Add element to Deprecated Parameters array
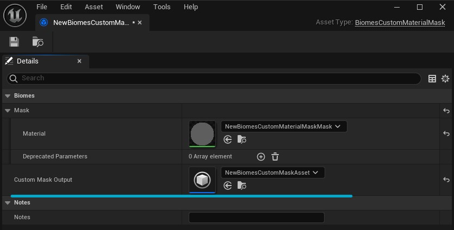454x230 pixels. pyautogui.click(x=261, y=157)
